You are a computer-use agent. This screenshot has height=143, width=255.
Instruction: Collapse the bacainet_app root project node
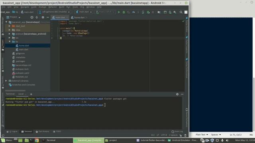[x=6, y=22]
